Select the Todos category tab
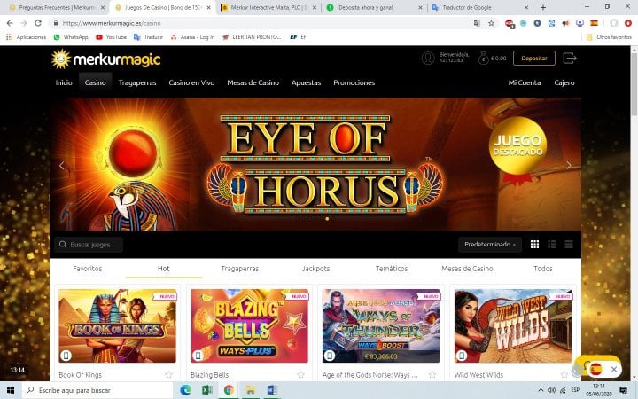This screenshot has height=399, width=638. click(543, 269)
